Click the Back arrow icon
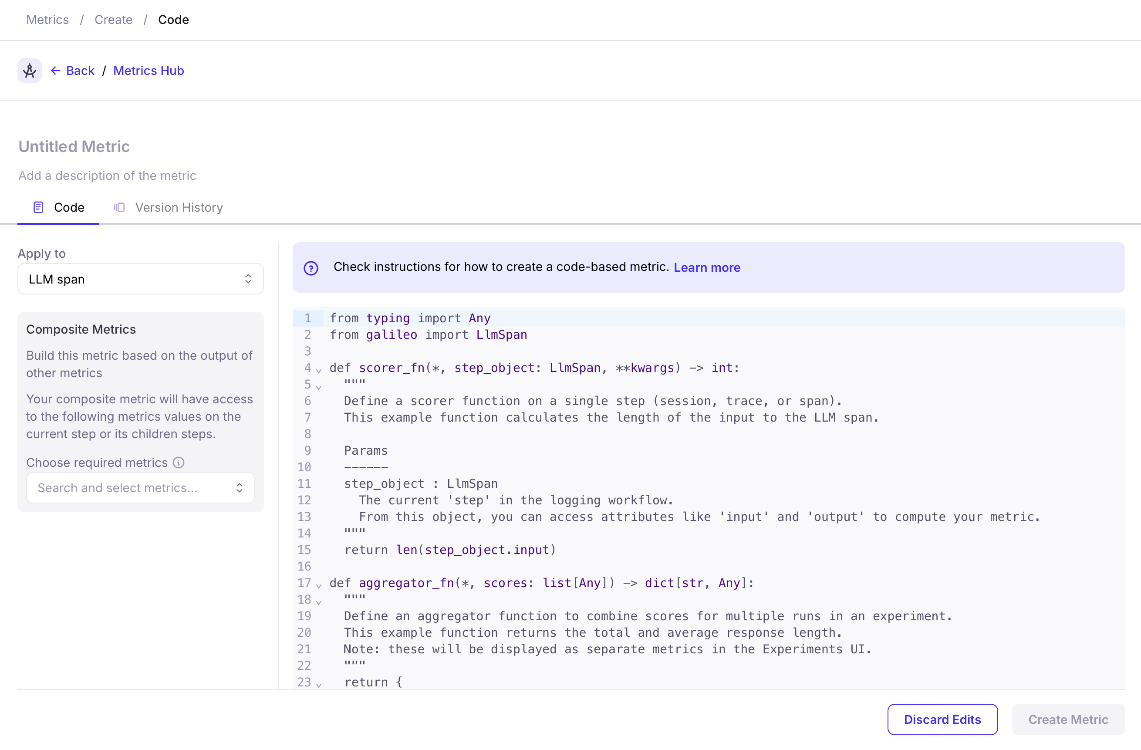This screenshot has width=1141, height=750. (56, 71)
